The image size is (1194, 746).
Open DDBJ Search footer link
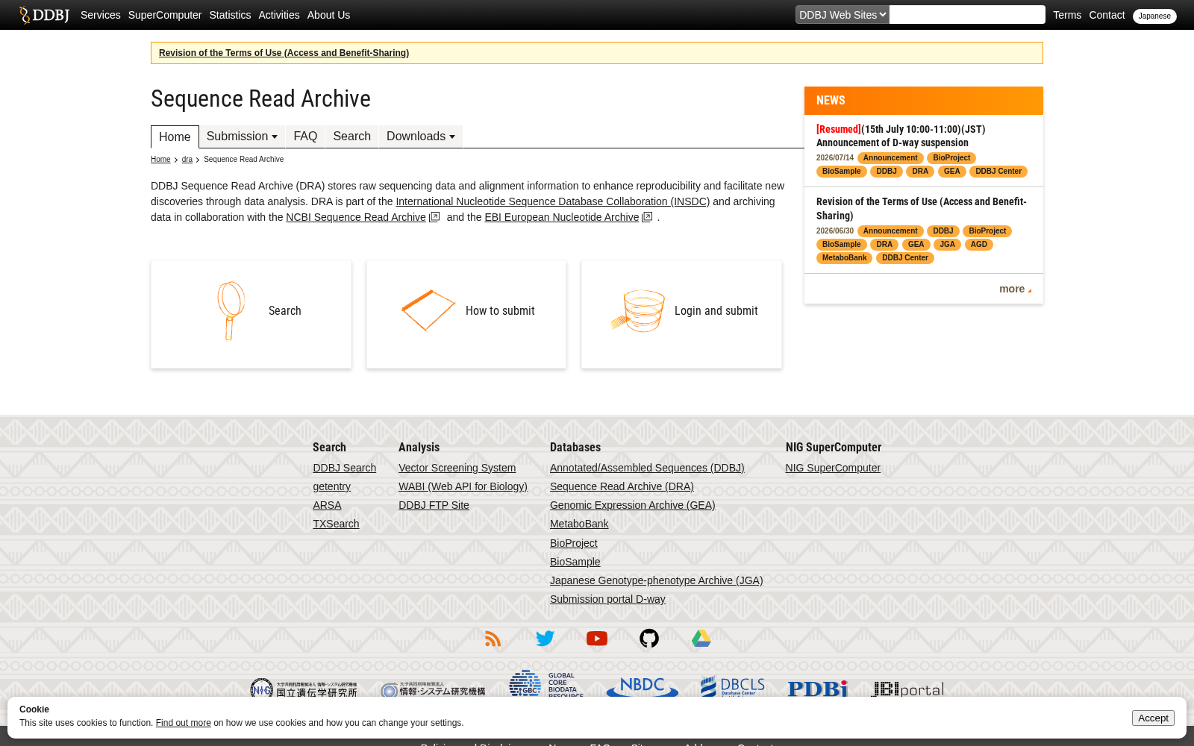pyautogui.click(x=345, y=468)
